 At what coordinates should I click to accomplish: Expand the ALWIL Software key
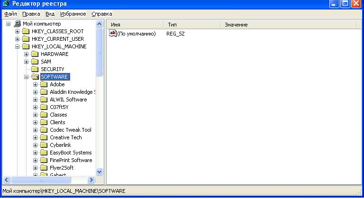pyautogui.click(x=36, y=99)
